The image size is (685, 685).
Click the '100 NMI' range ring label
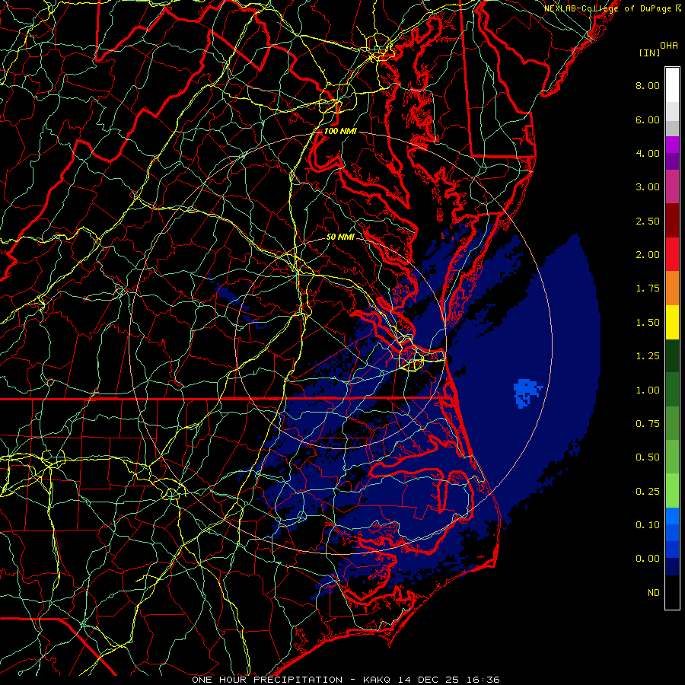tap(340, 131)
